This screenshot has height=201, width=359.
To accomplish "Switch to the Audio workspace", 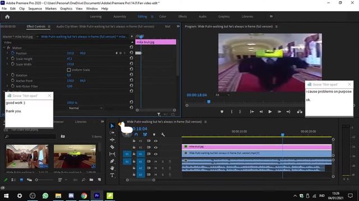I will tap(202, 16).
